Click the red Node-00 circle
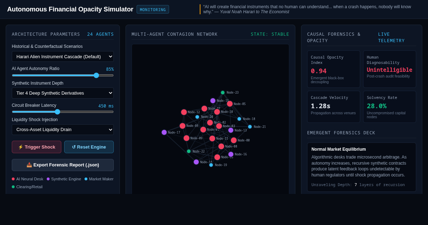This screenshot has width=428, height=225. click(234, 140)
